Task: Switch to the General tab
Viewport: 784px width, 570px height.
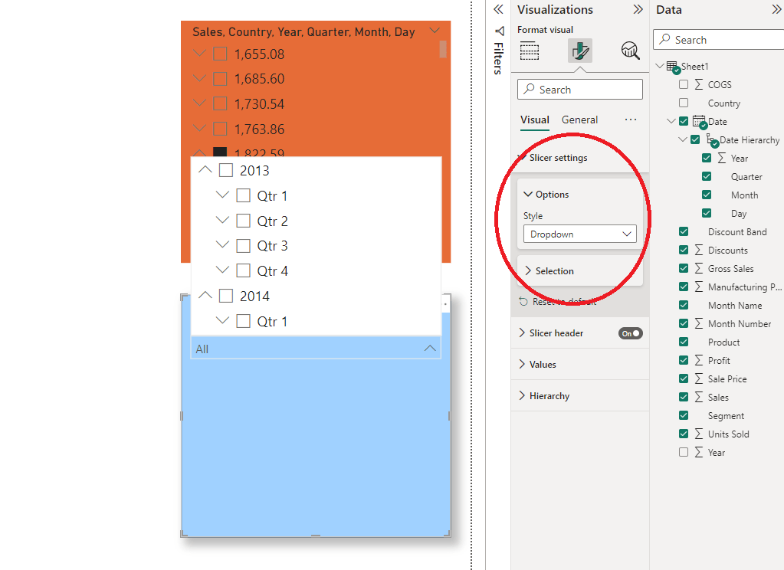Action: tap(579, 120)
